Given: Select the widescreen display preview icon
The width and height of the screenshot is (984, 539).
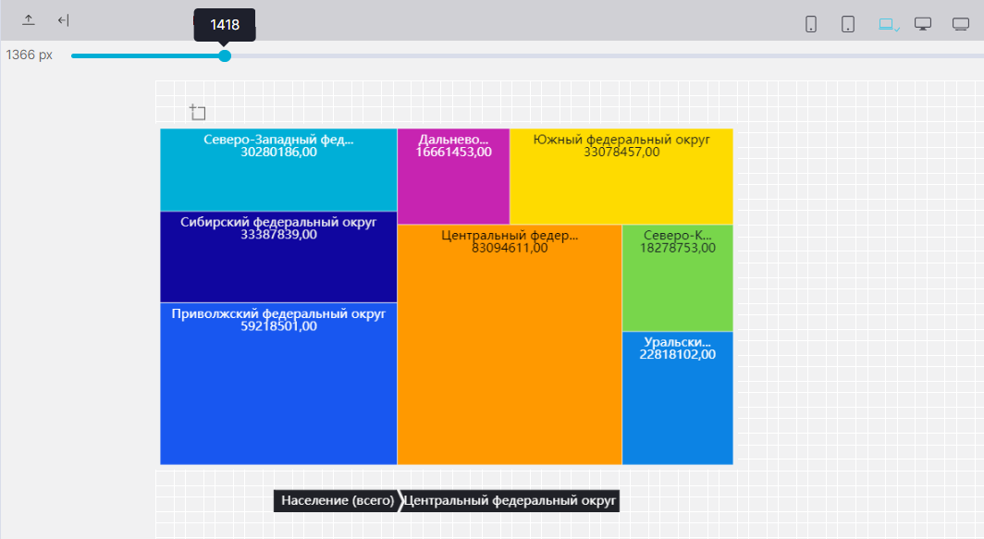Looking at the screenshot, I should (x=961, y=24).
